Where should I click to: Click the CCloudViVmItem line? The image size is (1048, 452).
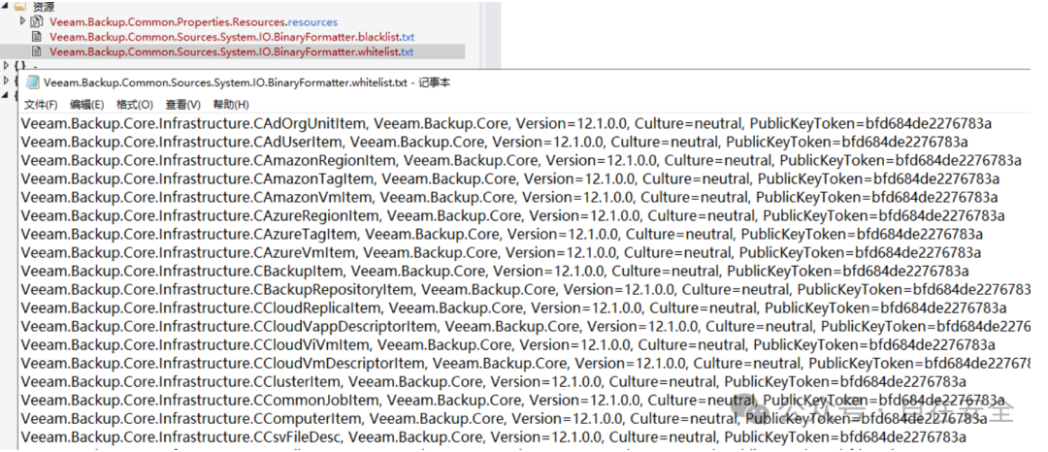(x=508, y=345)
